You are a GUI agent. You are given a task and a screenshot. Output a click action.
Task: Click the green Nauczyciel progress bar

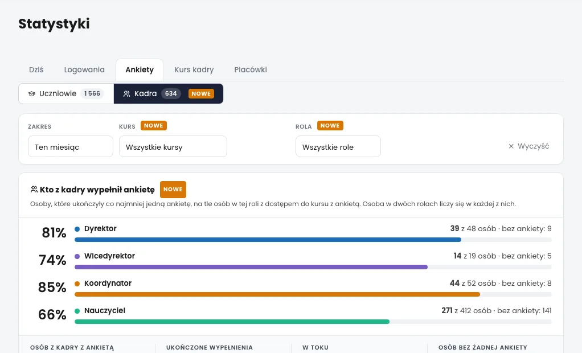click(x=232, y=322)
